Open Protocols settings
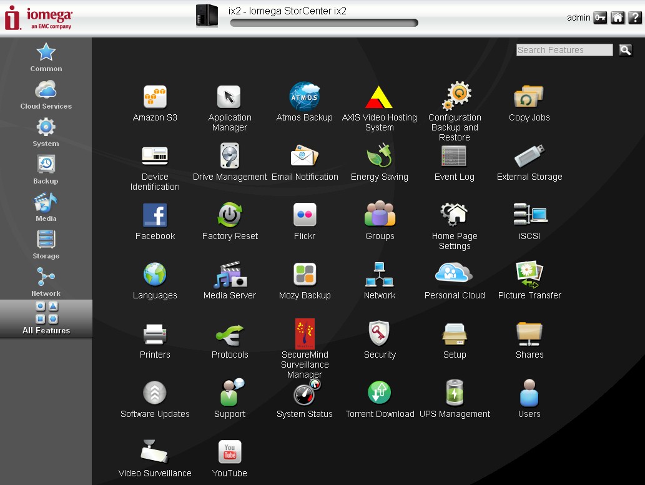Image resolution: width=645 pixels, height=485 pixels. (x=230, y=341)
